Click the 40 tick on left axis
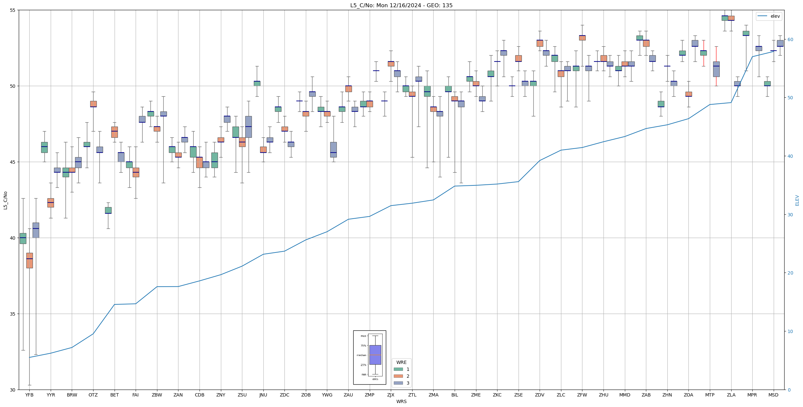The width and height of the screenshot is (803, 407). pyautogui.click(x=13, y=238)
